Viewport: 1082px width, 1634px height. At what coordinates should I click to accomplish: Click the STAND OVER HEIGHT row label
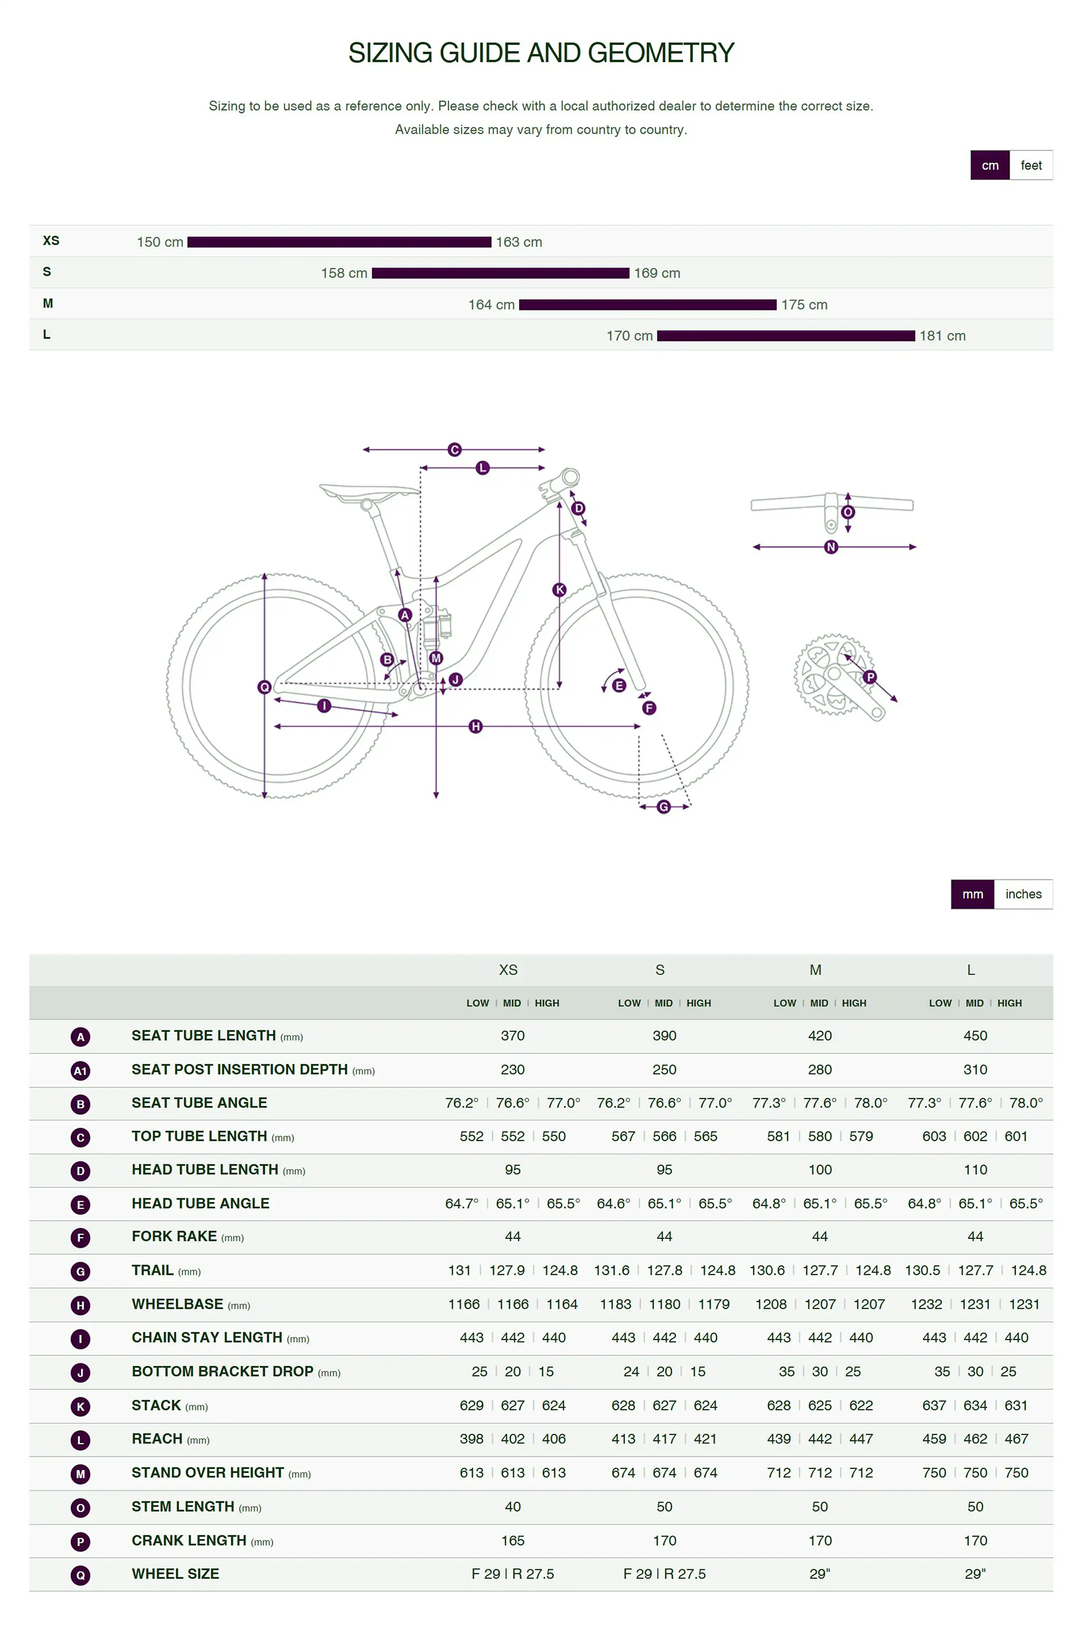[208, 1473]
